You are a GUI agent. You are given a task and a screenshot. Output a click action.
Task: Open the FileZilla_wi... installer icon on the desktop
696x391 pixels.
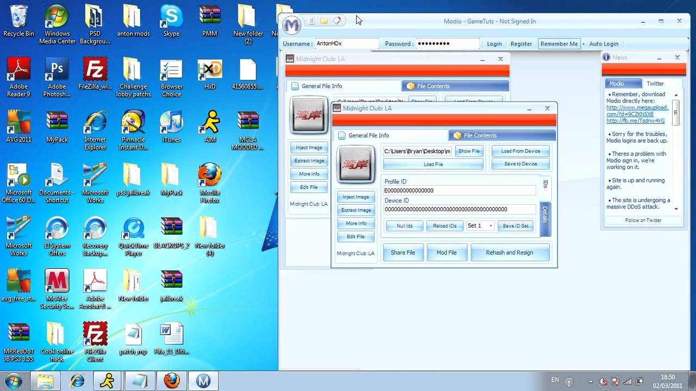pyautogui.click(x=95, y=74)
